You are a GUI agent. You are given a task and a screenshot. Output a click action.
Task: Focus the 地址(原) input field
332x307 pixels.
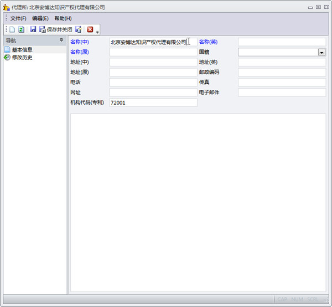(153, 72)
